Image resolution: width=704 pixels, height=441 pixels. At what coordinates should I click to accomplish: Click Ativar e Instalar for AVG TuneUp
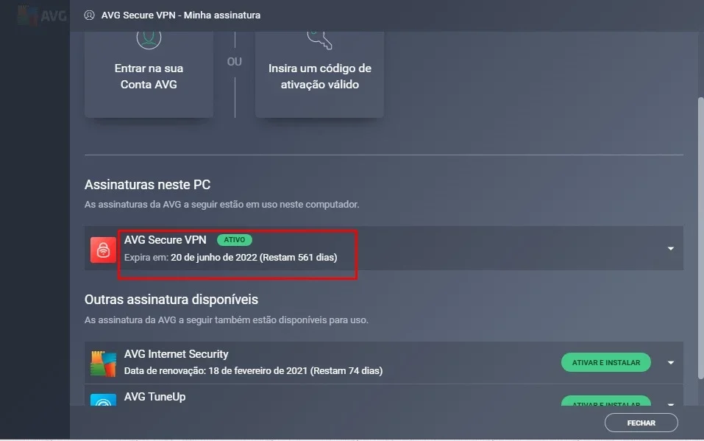tap(605, 401)
